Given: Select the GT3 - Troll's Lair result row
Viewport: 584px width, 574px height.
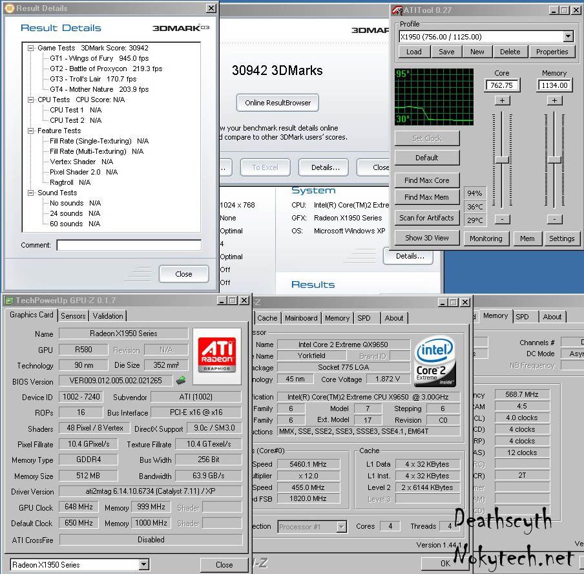Looking at the screenshot, I should coord(93,79).
